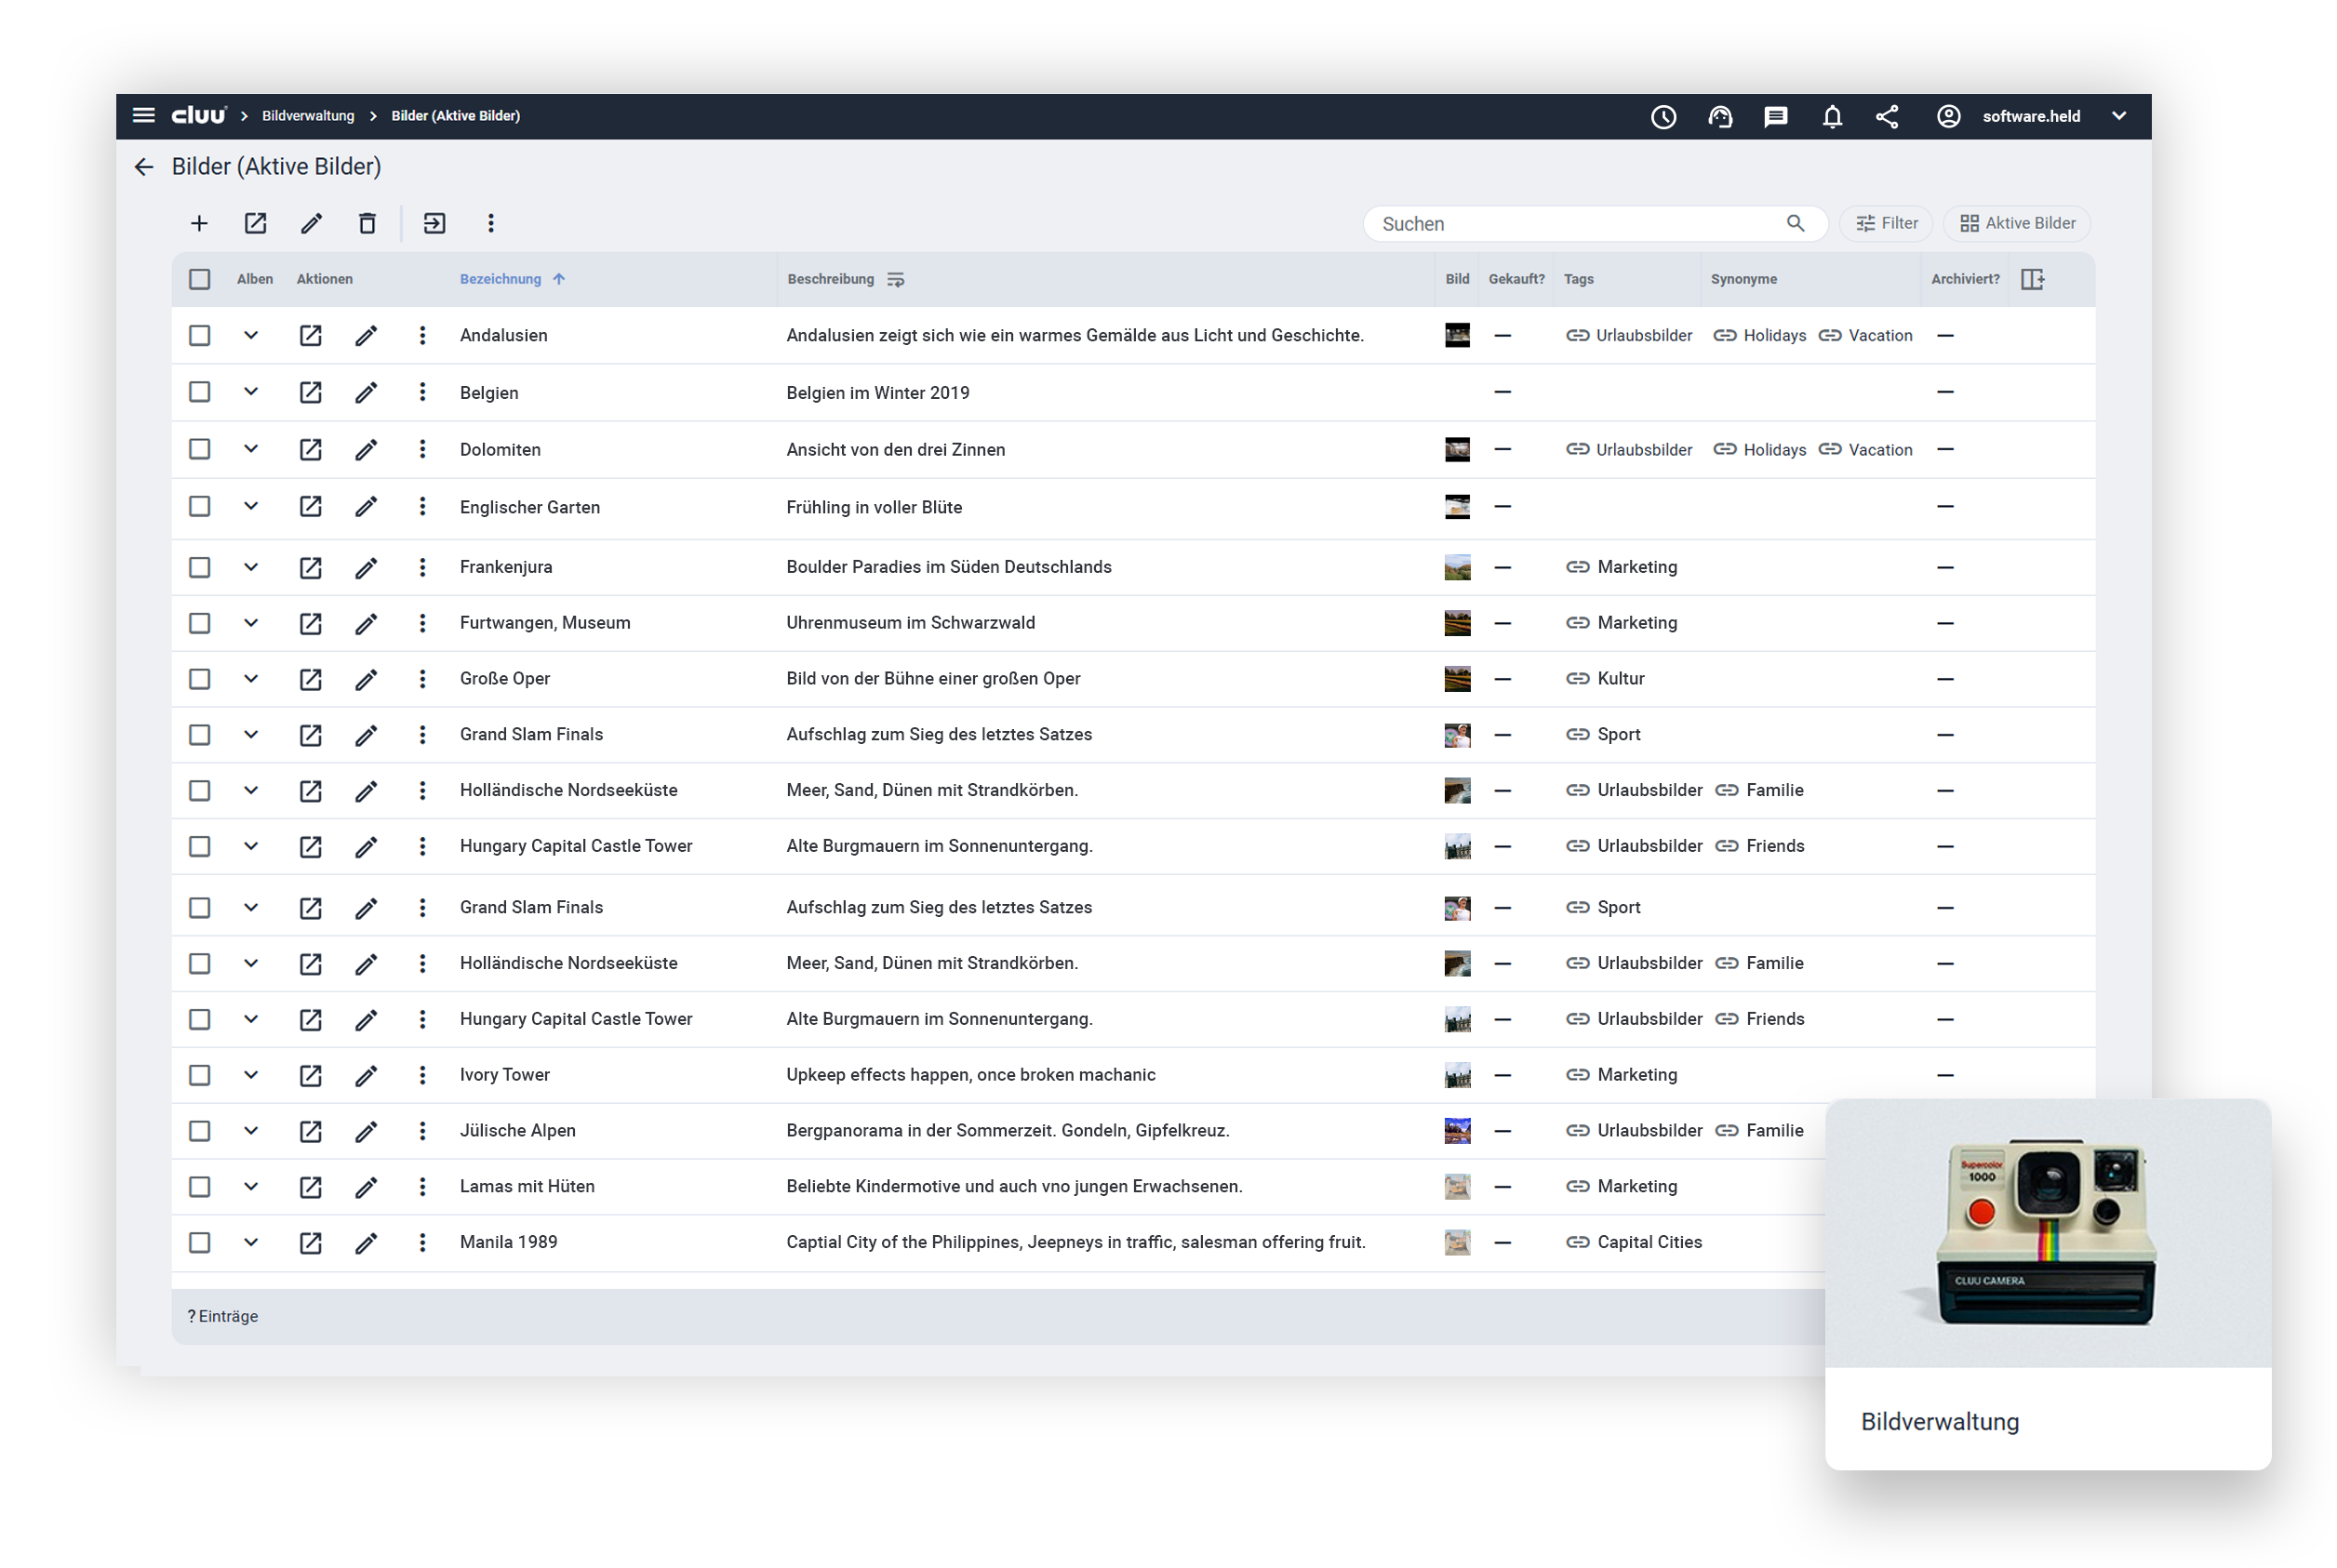Viewport: 2337px width, 1568px height.
Task: Tick the Ivory Tower row checkbox
Action: pos(200,1075)
